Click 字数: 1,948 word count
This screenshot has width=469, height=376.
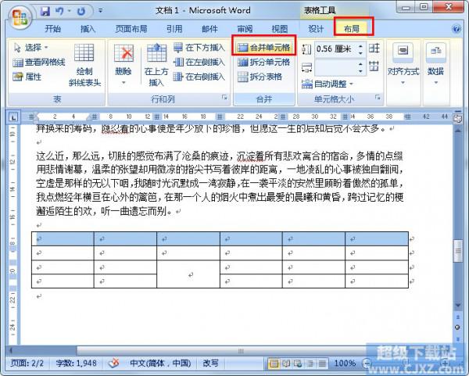click(x=77, y=363)
